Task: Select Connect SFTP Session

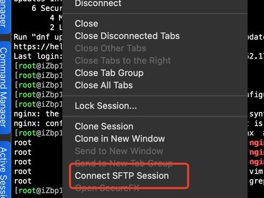Action: pyautogui.click(x=122, y=176)
